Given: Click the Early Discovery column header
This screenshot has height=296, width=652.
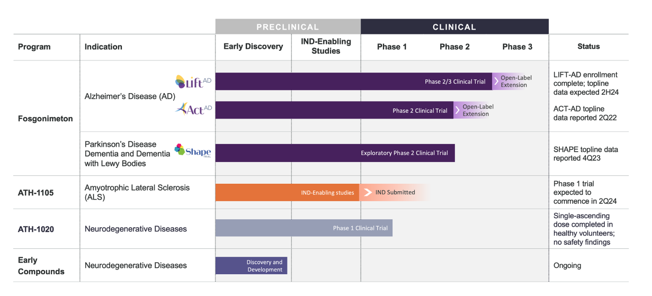Looking at the screenshot, I should [253, 47].
